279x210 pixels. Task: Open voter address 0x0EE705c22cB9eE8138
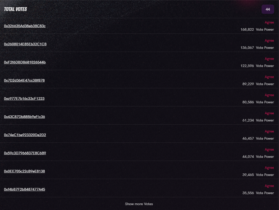point(24,171)
